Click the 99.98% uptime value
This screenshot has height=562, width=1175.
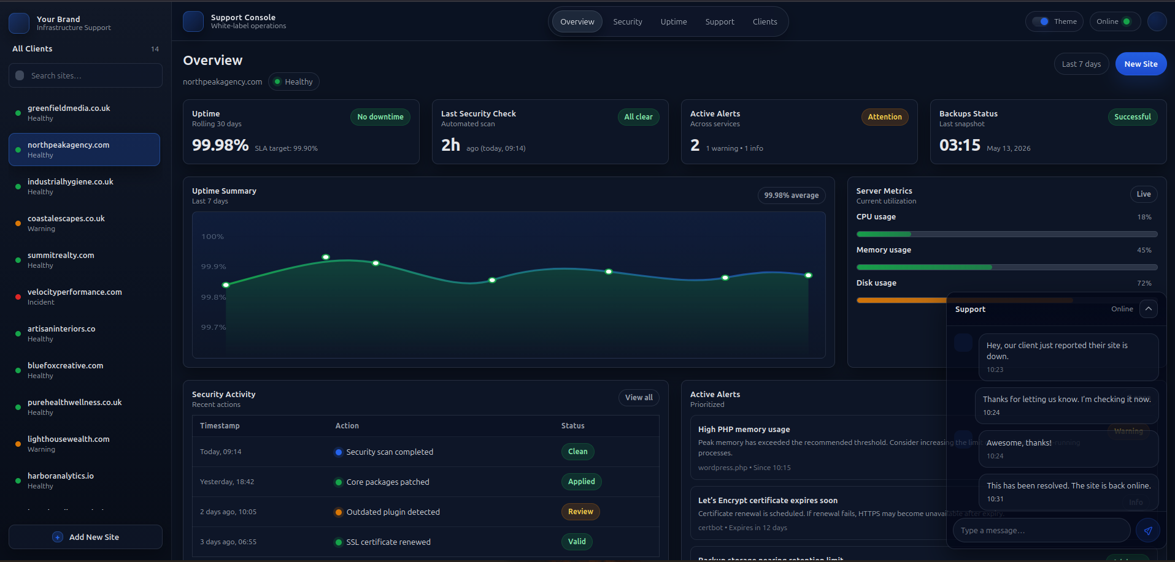(220, 145)
